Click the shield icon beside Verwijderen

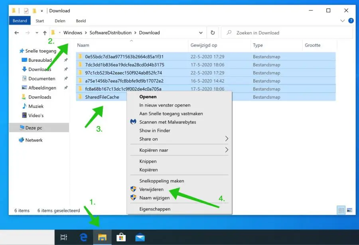click(133, 189)
